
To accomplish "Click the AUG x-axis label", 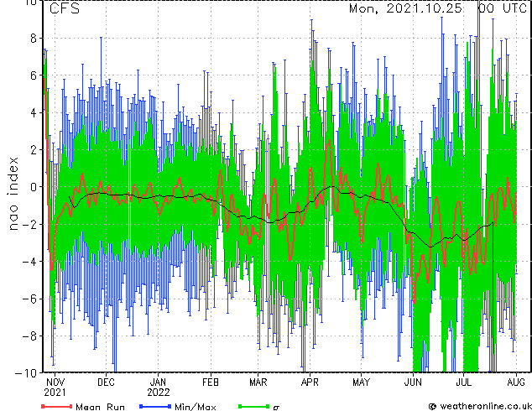I will (x=516, y=382).
